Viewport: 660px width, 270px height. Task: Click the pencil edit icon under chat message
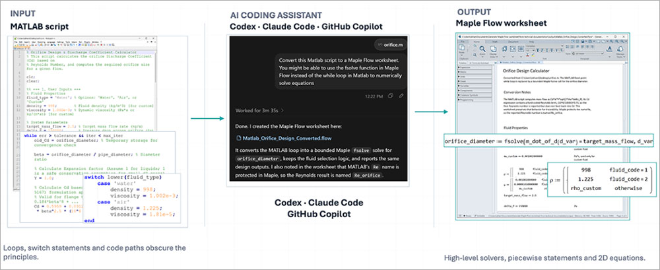click(401, 96)
